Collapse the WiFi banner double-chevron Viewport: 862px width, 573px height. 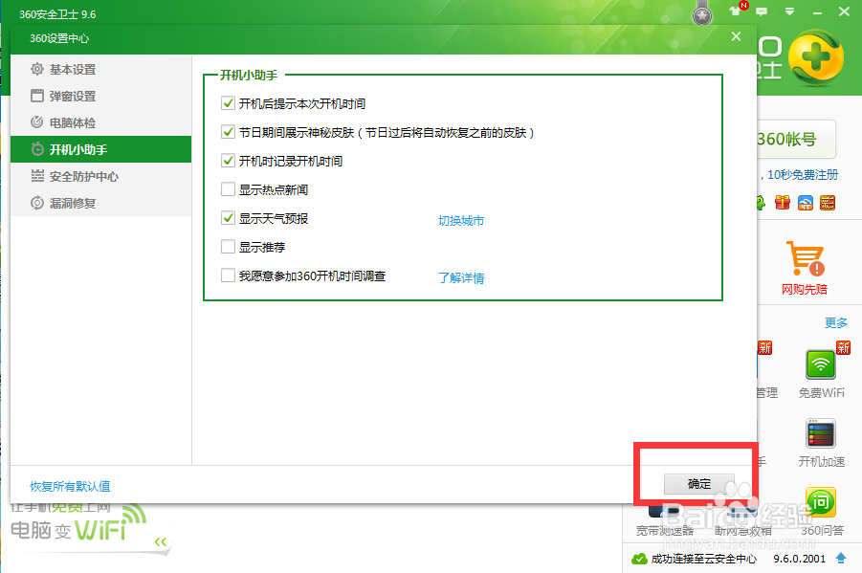tap(161, 542)
